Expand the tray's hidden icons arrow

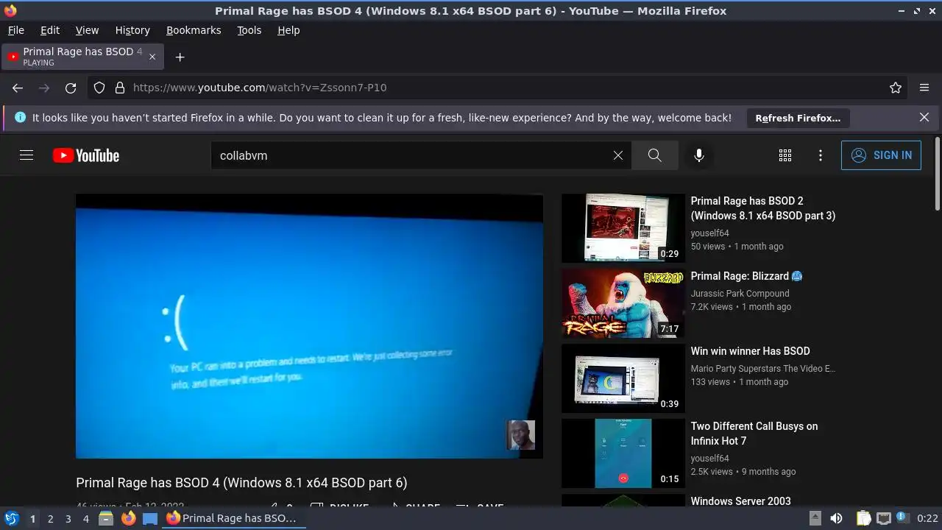pyautogui.click(x=816, y=518)
